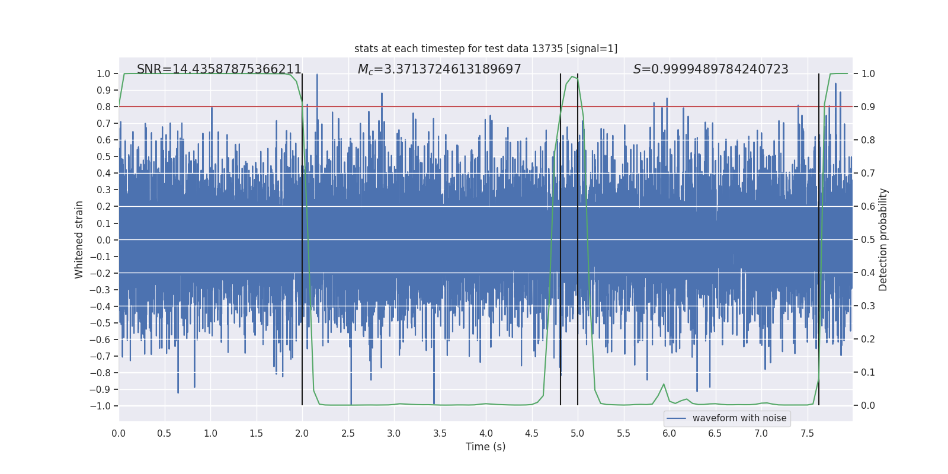Select the 0.2 tick on Detection probability axis
Screen dimensions: 948x474
[868, 340]
